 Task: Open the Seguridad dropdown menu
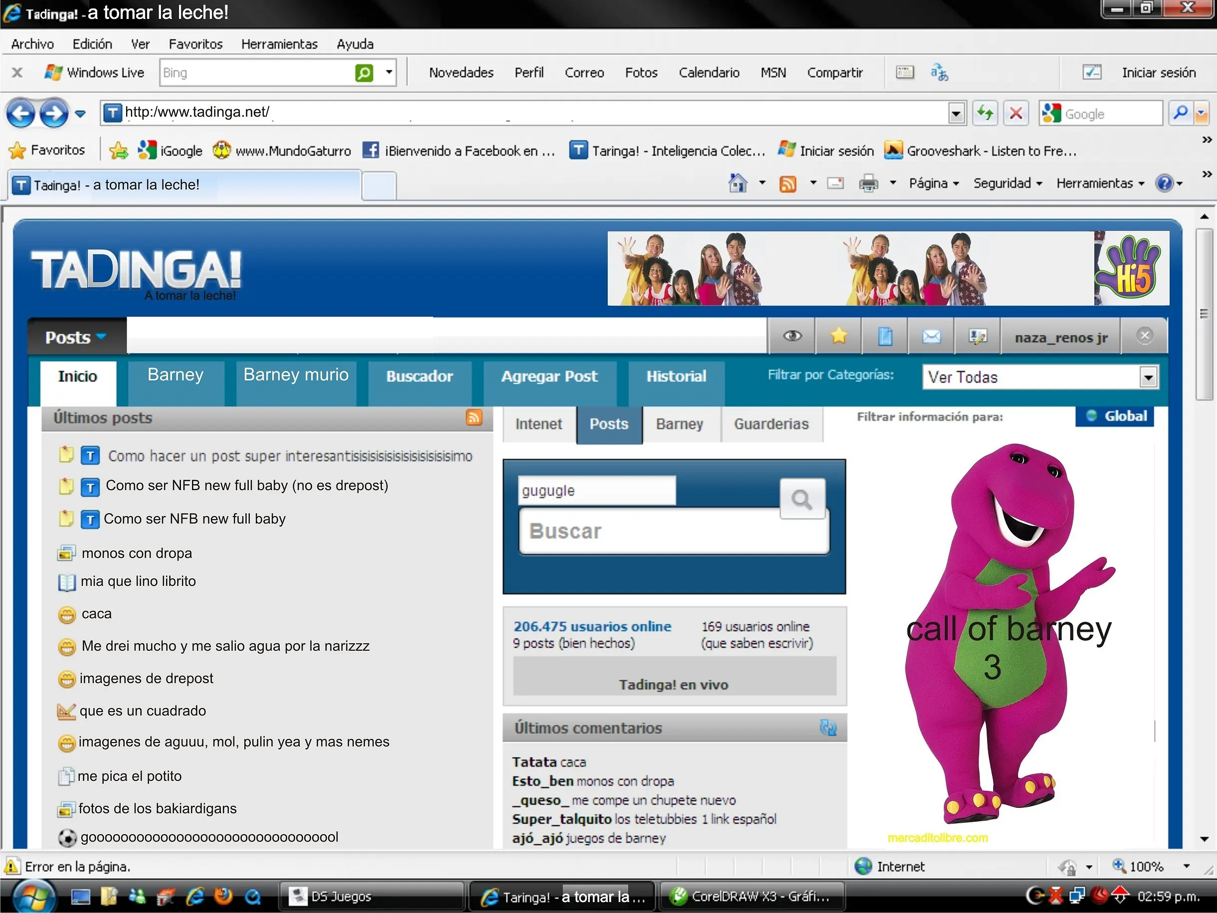(1008, 183)
